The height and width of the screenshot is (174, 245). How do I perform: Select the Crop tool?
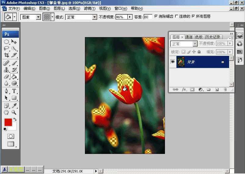[x=6, y=55]
